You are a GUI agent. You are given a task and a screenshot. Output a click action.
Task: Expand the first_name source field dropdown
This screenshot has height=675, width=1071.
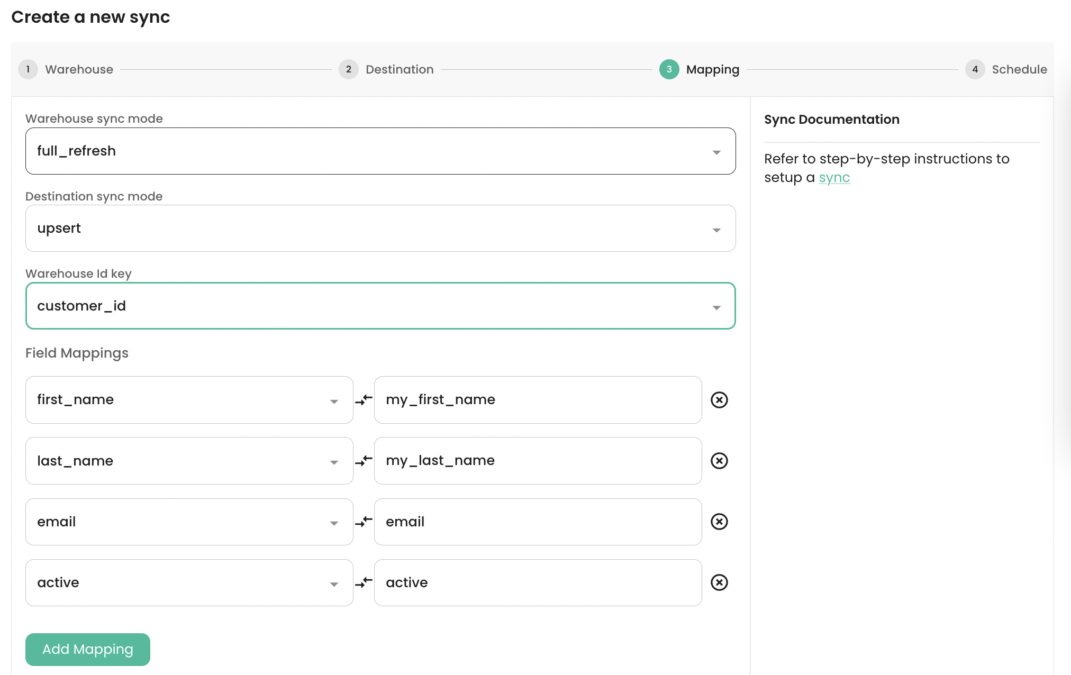[x=334, y=400]
